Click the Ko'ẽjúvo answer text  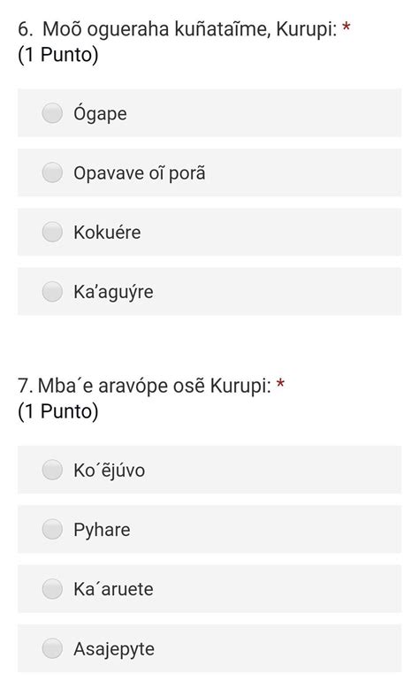pyautogui.click(x=109, y=471)
